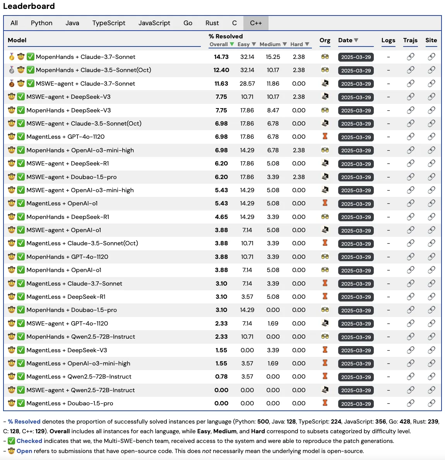Open Trajs link for MopenHands + Claude-3.7-Sonnet
This screenshot has height=460, width=445.
tap(411, 57)
